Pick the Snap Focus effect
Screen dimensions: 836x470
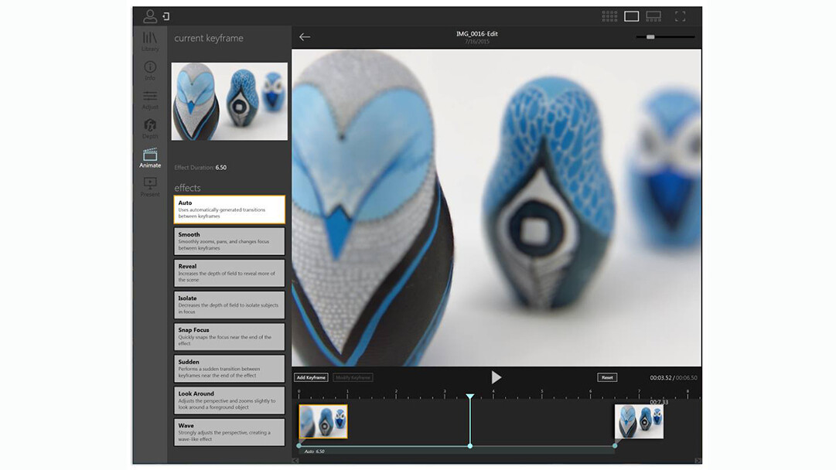(229, 336)
